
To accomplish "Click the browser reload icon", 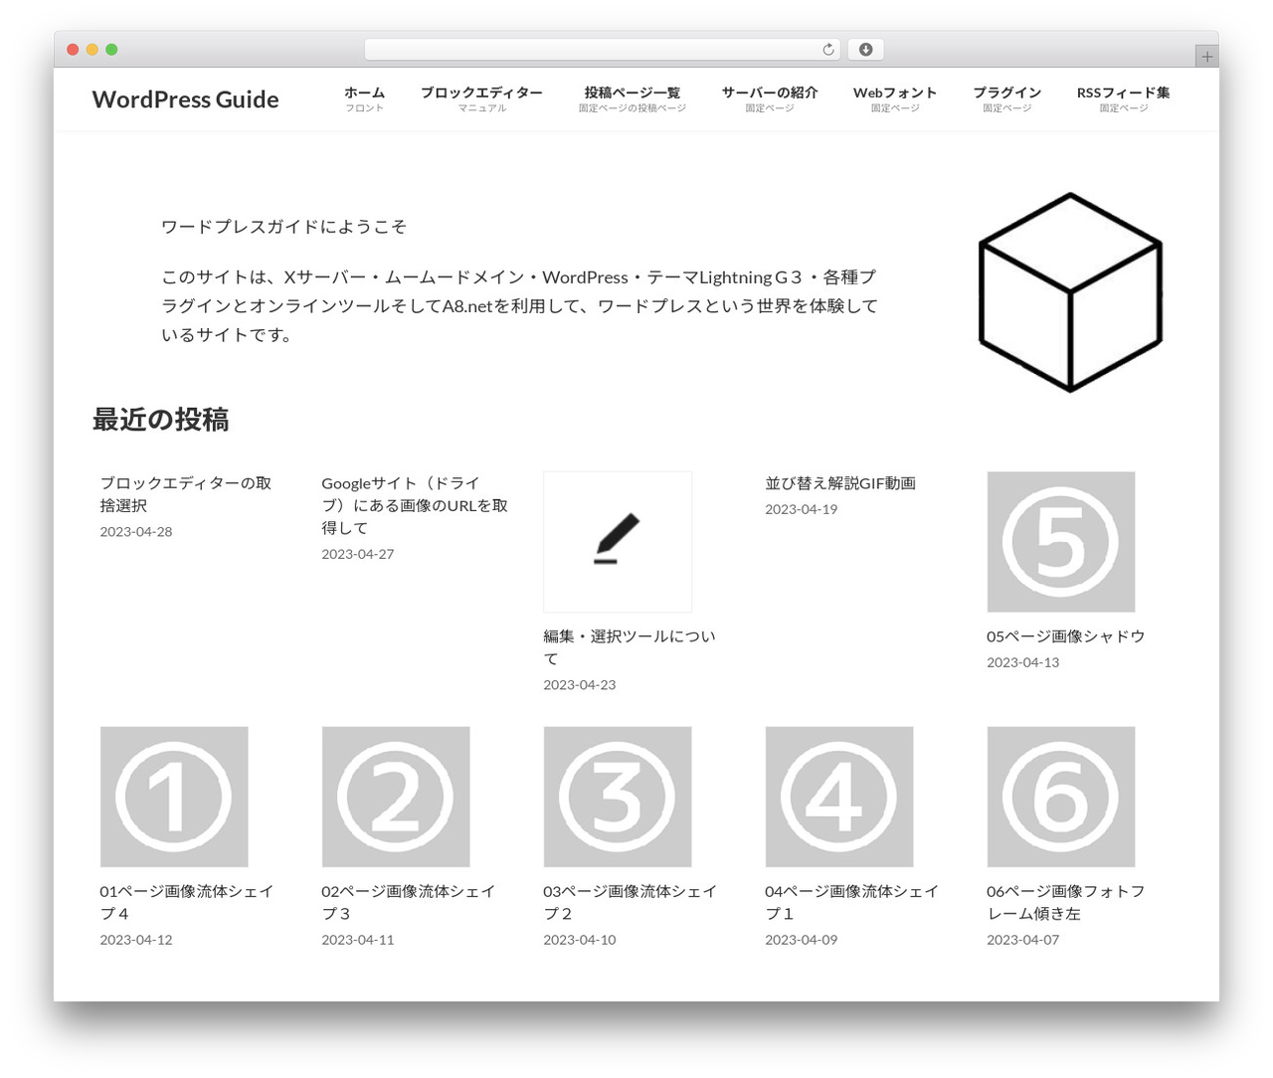I will [x=828, y=49].
